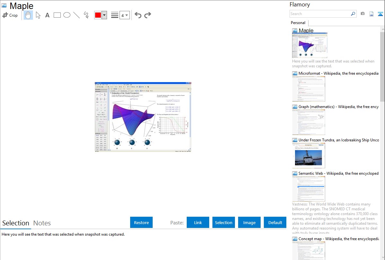Click the red color swatch

click(98, 15)
